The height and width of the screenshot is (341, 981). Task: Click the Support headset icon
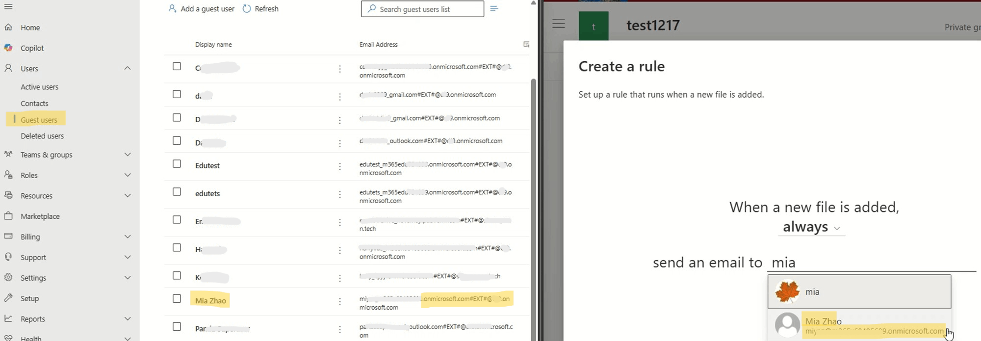(x=8, y=257)
